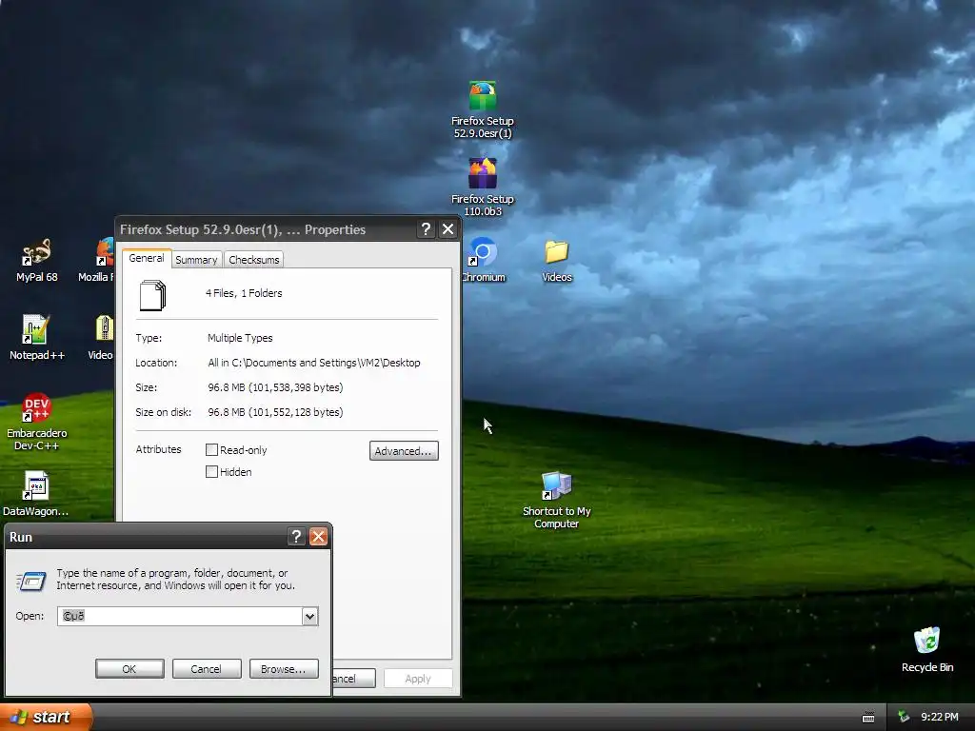Click the network tray icon by clock

(905, 717)
